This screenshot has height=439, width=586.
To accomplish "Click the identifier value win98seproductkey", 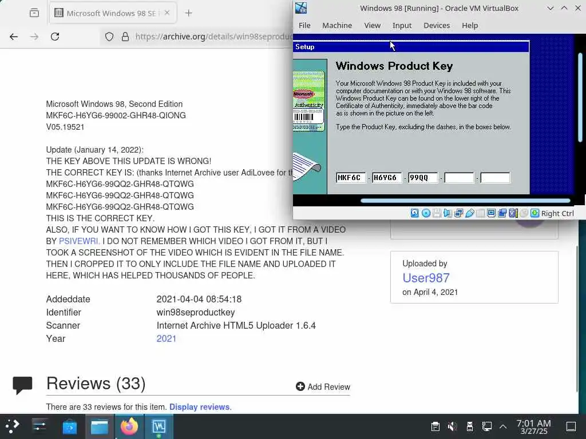I will click(196, 312).
